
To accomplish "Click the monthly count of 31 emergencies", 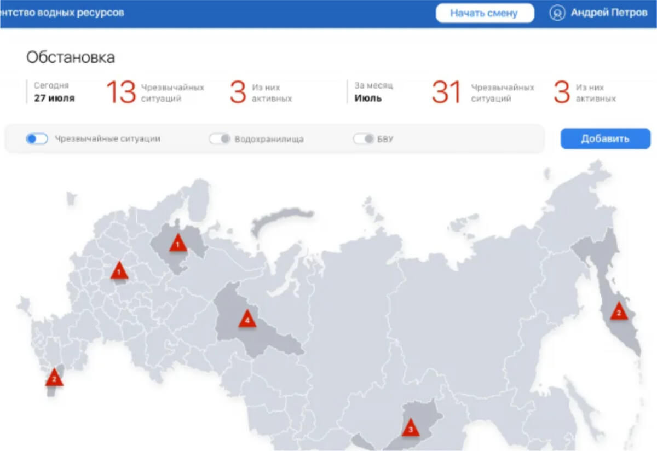I will click(x=446, y=92).
